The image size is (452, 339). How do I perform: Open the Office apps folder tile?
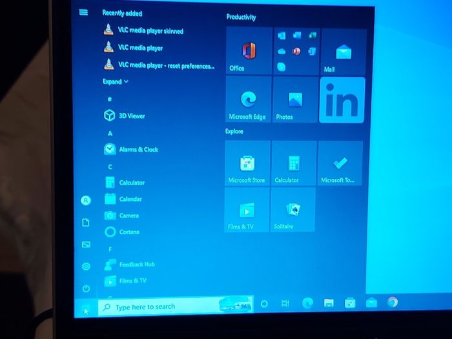[x=296, y=51]
